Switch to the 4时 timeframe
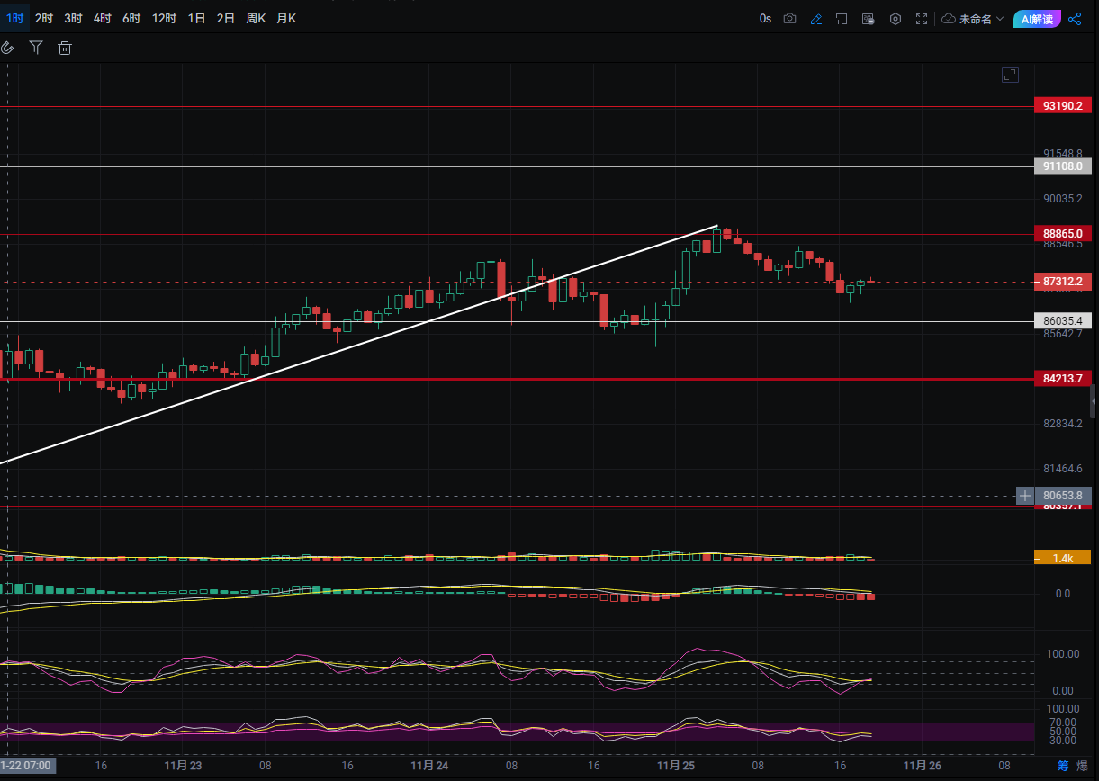Image resolution: width=1099 pixels, height=781 pixels. coord(103,18)
